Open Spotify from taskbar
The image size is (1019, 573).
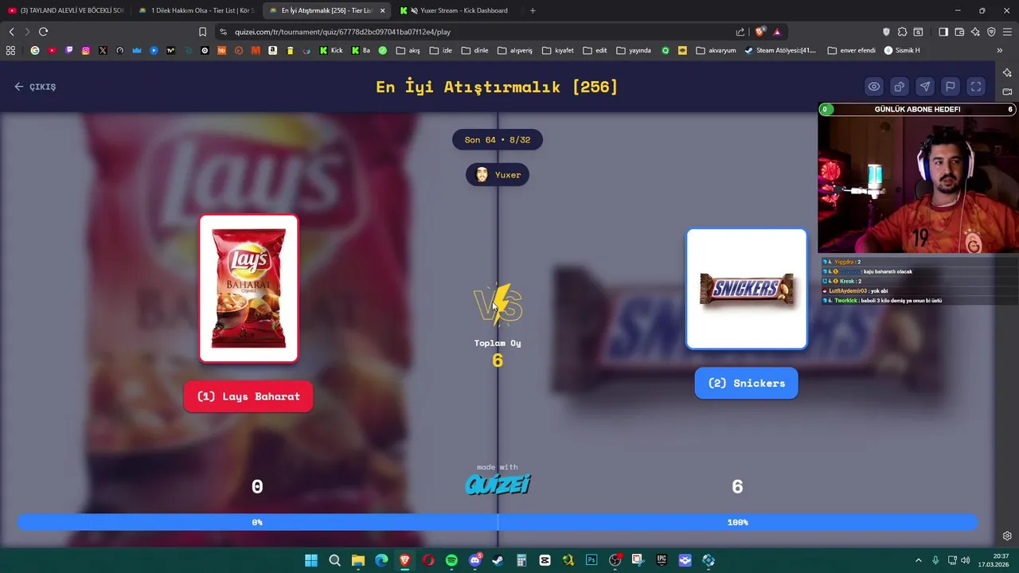pos(451,560)
